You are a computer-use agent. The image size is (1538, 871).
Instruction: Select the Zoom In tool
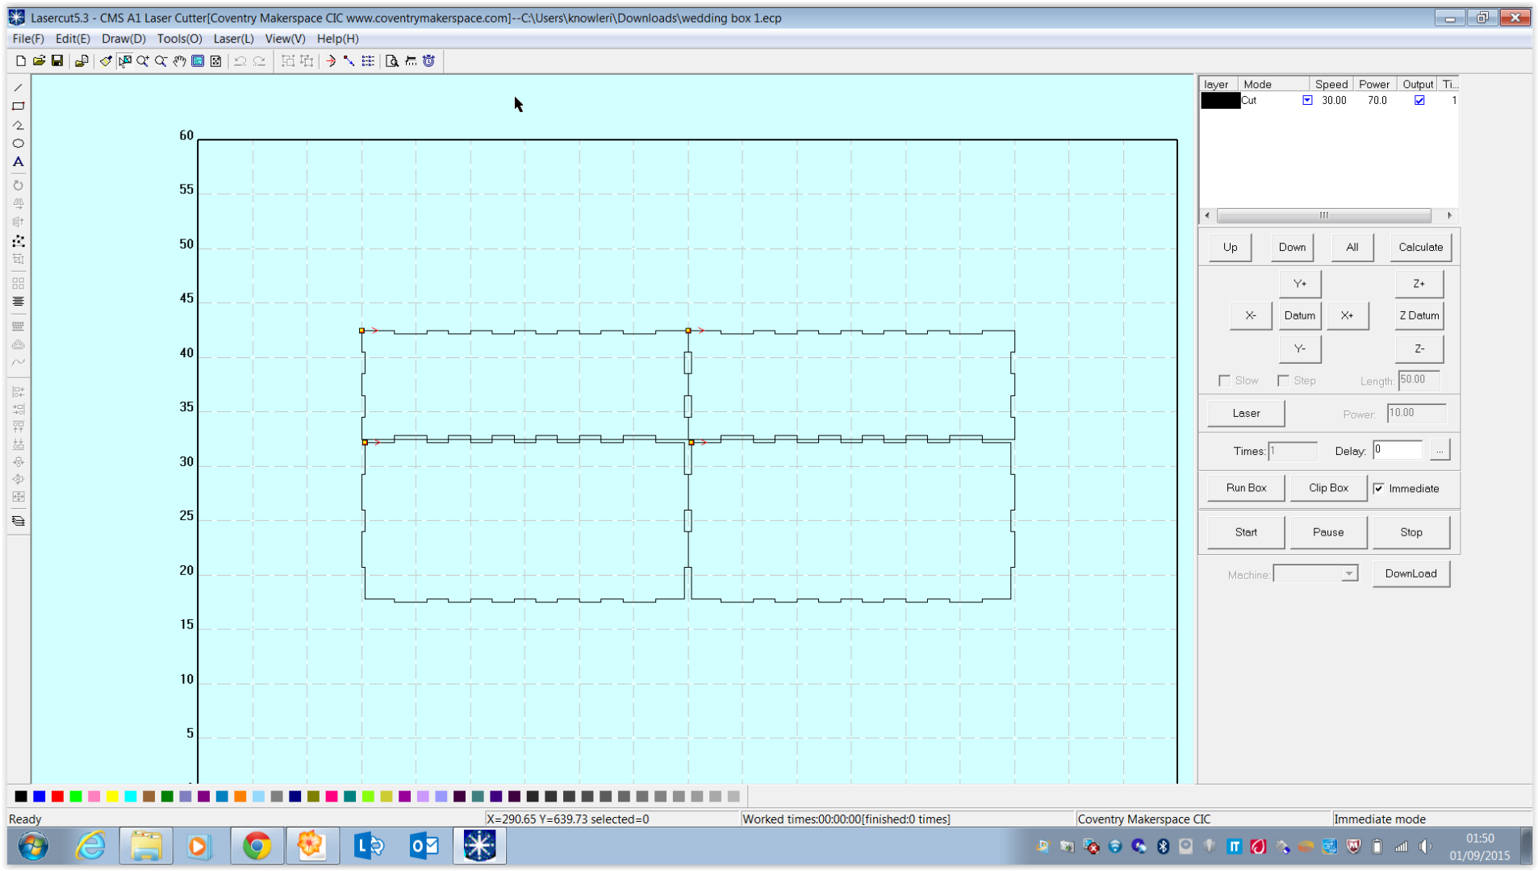(143, 60)
